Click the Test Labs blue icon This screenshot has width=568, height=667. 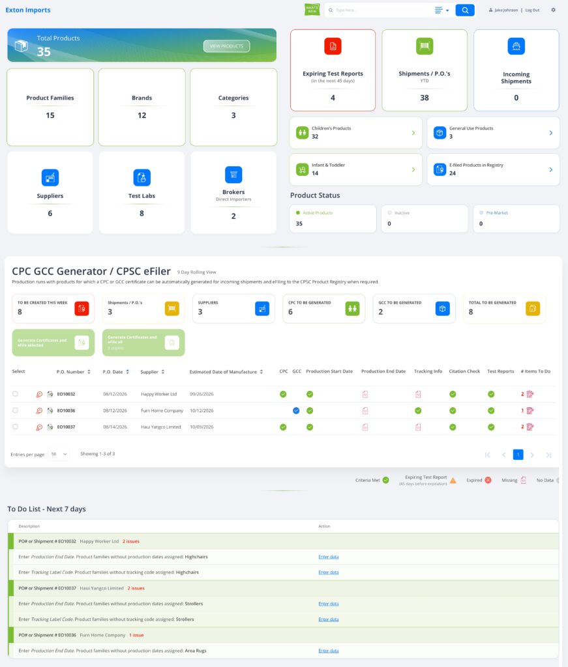click(x=142, y=178)
